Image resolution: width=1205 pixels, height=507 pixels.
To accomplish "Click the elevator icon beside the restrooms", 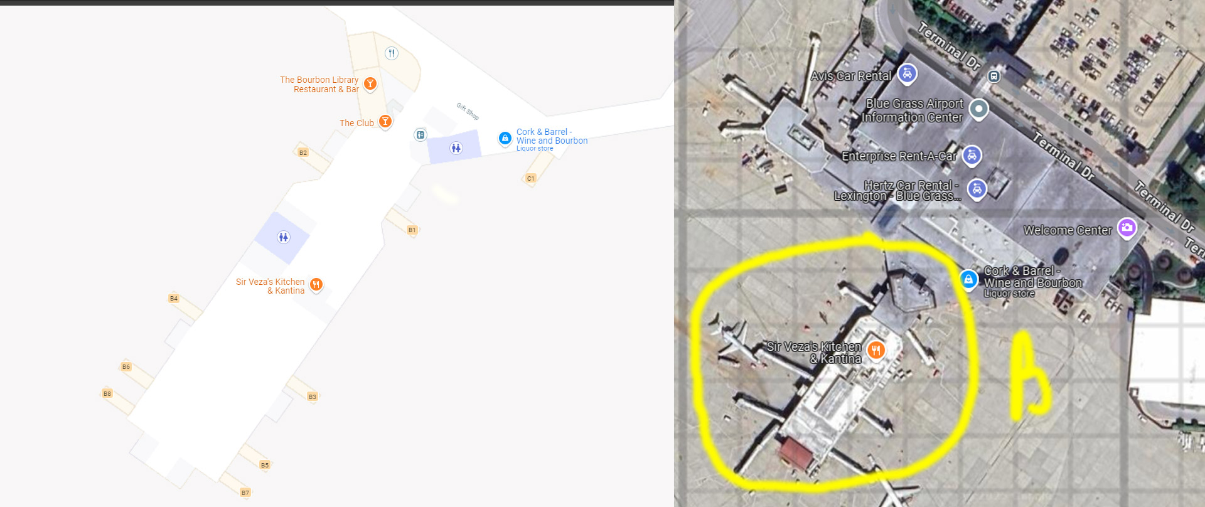I will pos(420,135).
